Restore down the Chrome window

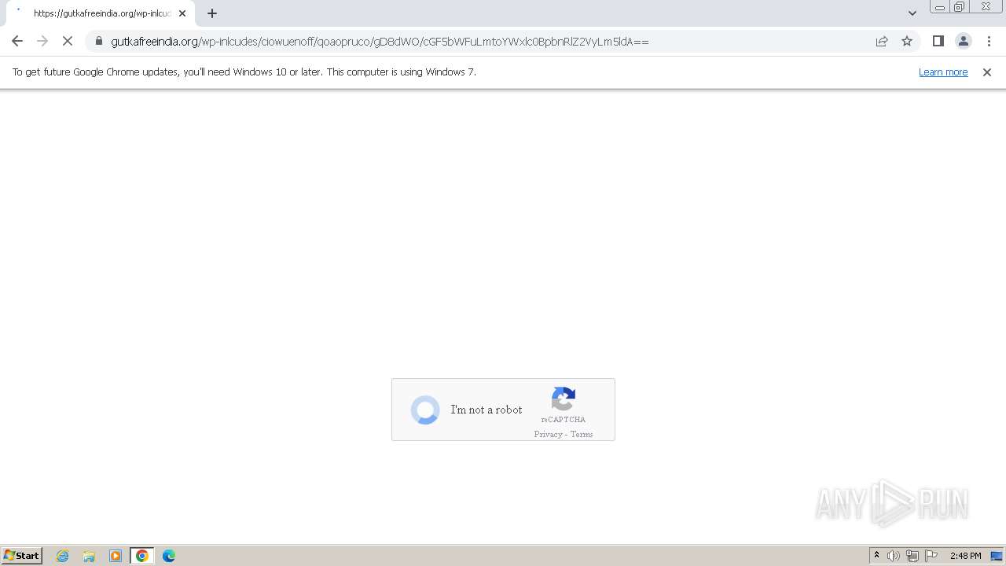point(960,7)
